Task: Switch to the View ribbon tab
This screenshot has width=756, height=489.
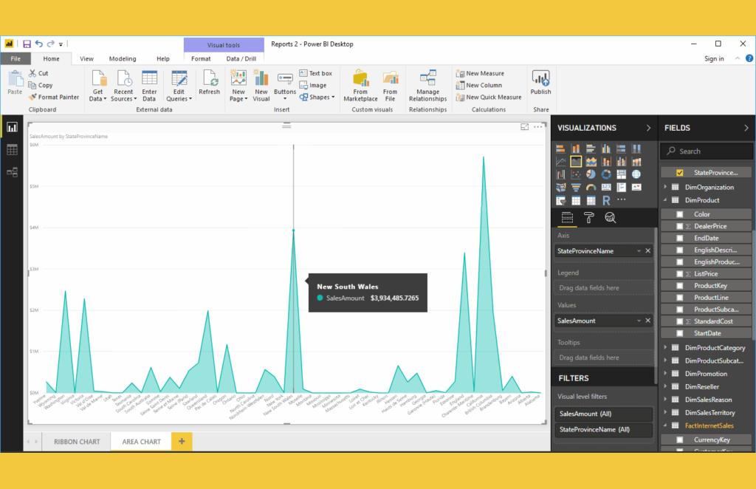Action: pos(87,59)
